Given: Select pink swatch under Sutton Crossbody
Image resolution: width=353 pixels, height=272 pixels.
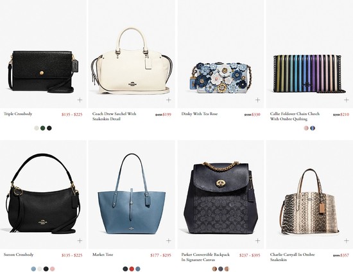Looking at the screenshot, I should coord(52,269).
